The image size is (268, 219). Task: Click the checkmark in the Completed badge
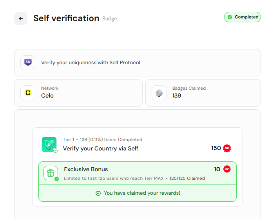click(230, 17)
